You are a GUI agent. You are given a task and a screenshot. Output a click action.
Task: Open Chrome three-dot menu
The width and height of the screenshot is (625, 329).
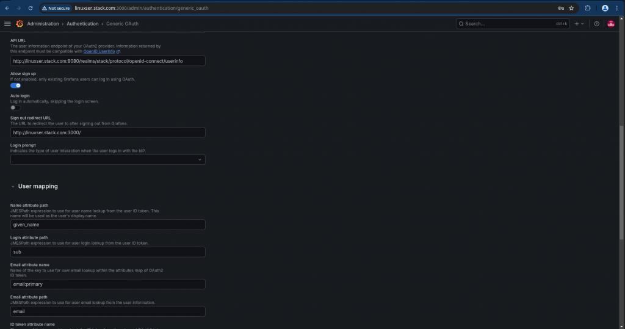coord(616,8)
